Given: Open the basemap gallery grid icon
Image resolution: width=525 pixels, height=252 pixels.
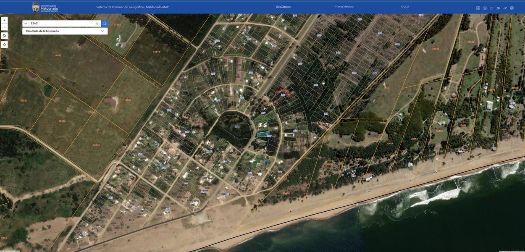Looking at the screenshot, I should 478,8.
